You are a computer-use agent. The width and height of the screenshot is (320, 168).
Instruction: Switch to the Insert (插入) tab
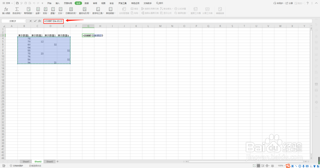[x=58, y=3]
